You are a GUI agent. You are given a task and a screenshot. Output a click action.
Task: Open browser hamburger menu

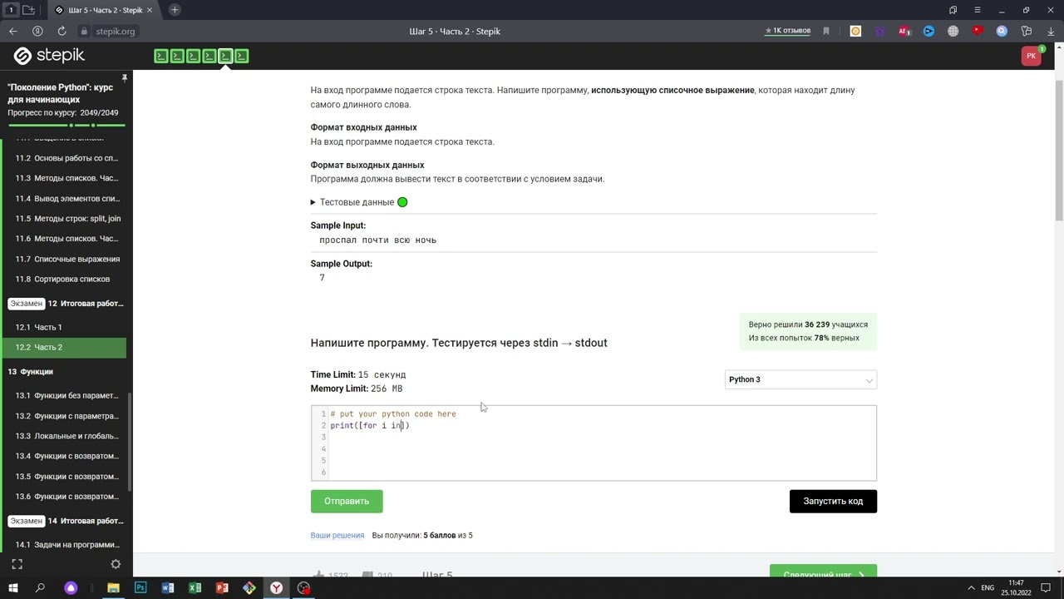(x=978, y=10)
